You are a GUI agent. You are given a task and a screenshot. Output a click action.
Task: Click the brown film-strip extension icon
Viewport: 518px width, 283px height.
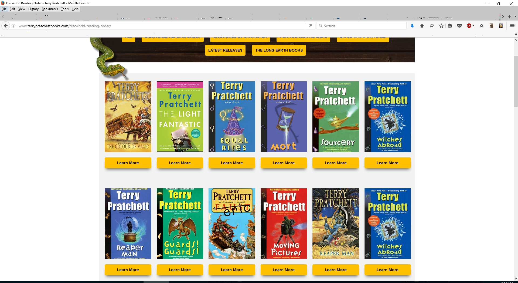pyautogui.click(x=491, y=26)
